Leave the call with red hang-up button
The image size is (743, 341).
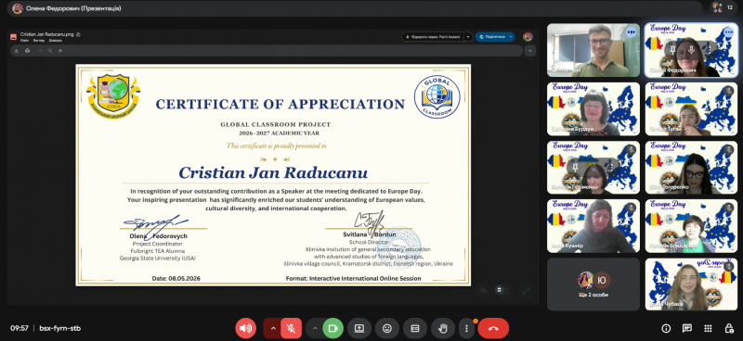click(x=493, y=328)
